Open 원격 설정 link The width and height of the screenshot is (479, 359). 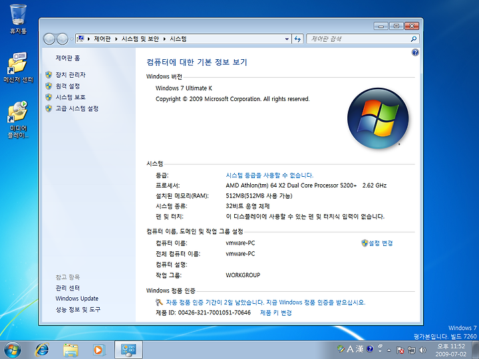[67, 86]
